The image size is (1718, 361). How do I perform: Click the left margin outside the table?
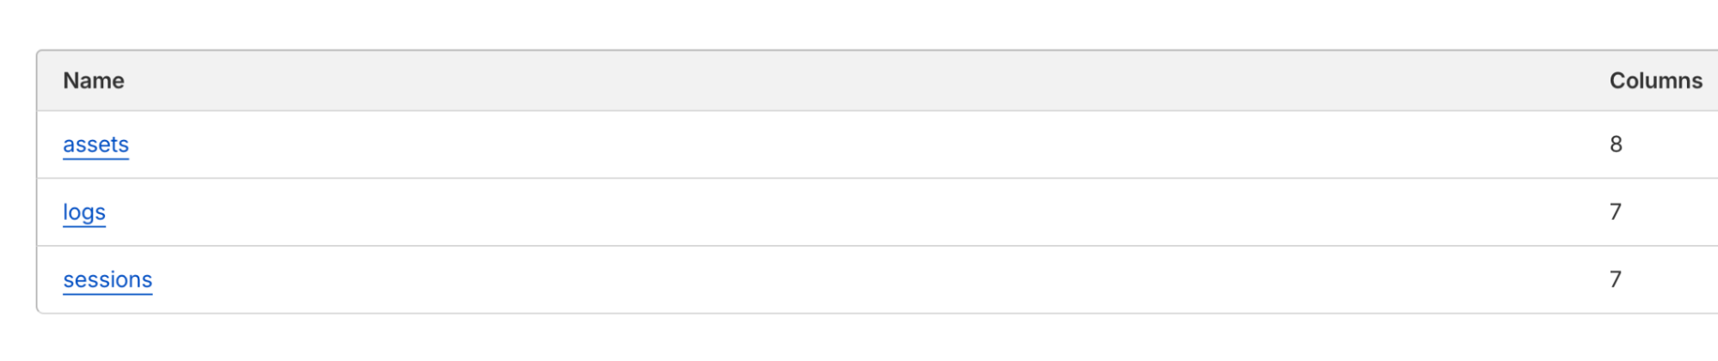pos(17,180)
